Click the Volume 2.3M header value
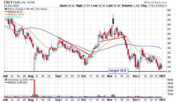Screen dimensions: 177x102 tap(130, 6)
